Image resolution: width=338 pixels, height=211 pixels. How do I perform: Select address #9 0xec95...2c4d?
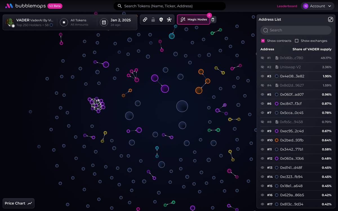click(296, 131)
